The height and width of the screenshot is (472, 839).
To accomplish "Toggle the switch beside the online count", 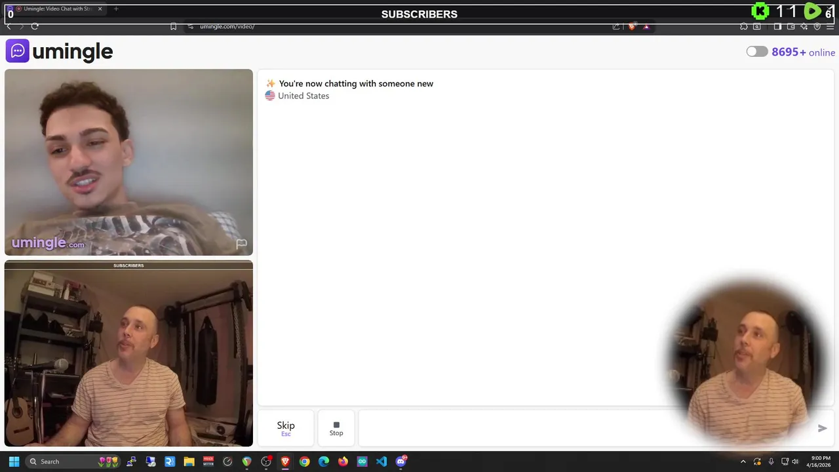I will [x=757, y=52].
